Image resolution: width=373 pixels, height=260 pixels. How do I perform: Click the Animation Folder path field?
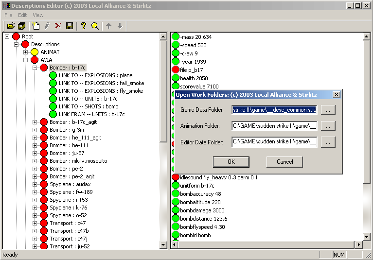[274, 126]
